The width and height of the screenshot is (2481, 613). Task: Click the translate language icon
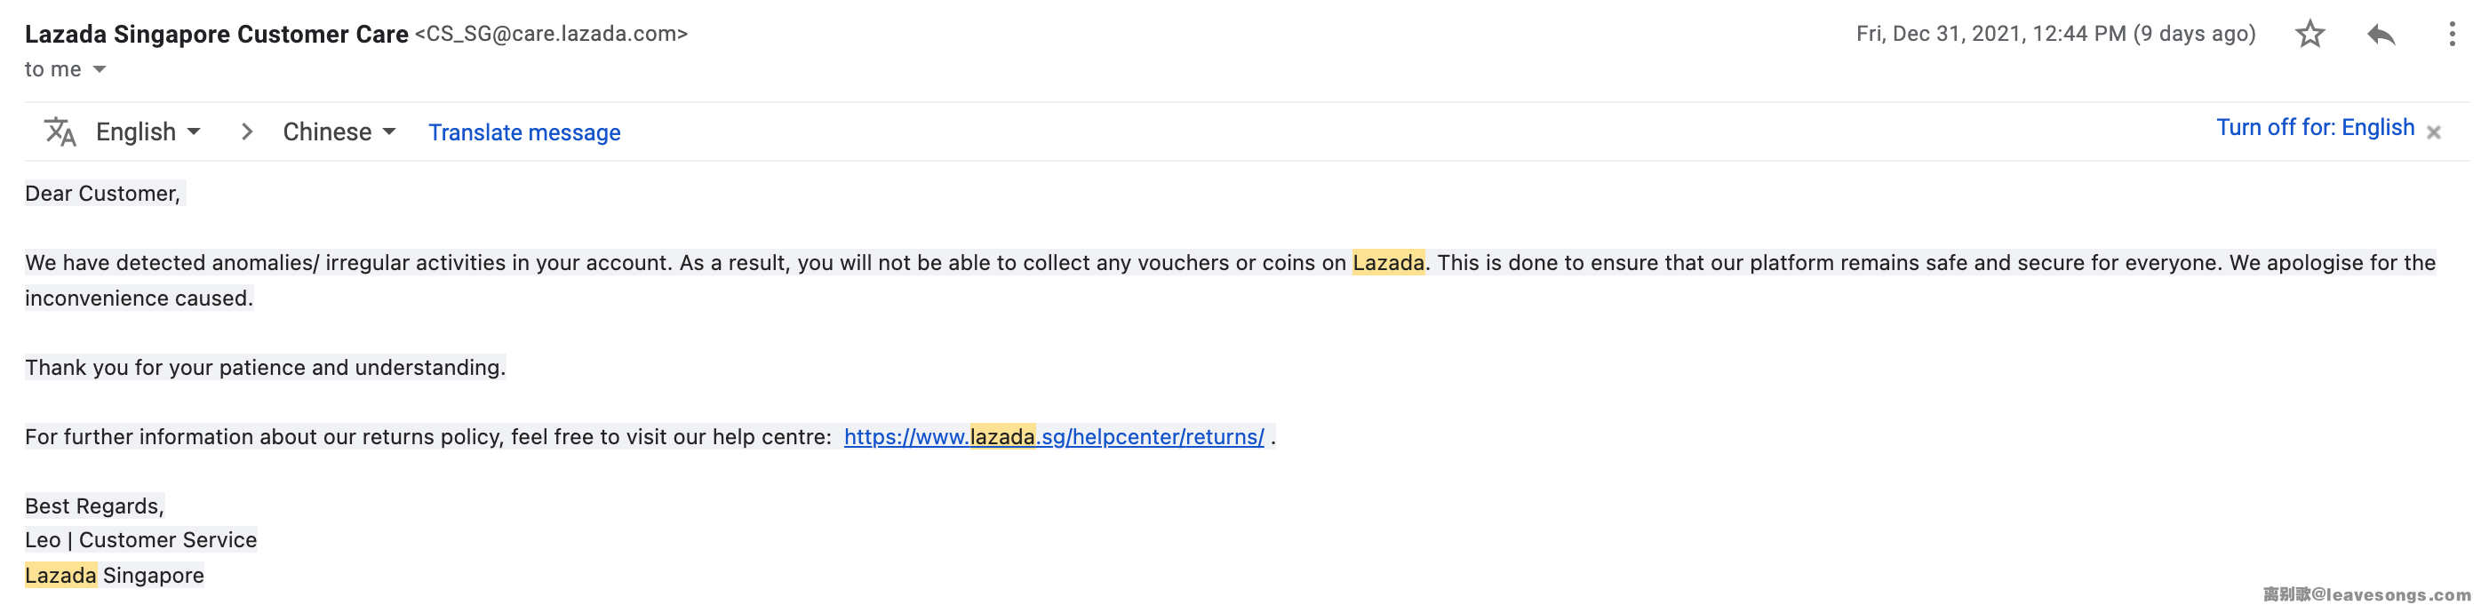coord(60,131)
